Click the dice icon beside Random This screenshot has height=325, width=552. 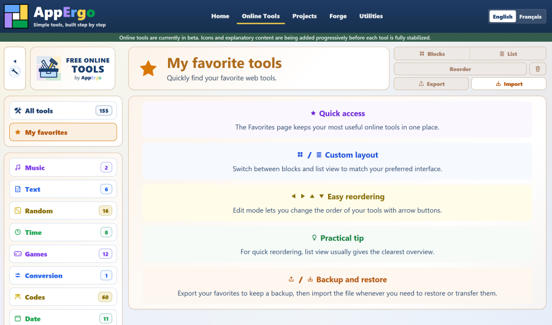[18, 210]
